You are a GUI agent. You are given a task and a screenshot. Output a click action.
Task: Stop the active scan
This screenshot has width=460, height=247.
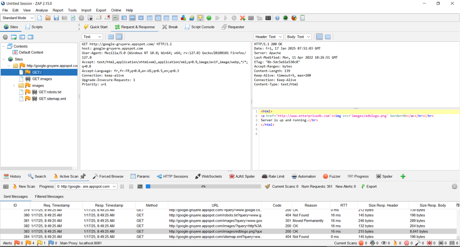point(131,187)
